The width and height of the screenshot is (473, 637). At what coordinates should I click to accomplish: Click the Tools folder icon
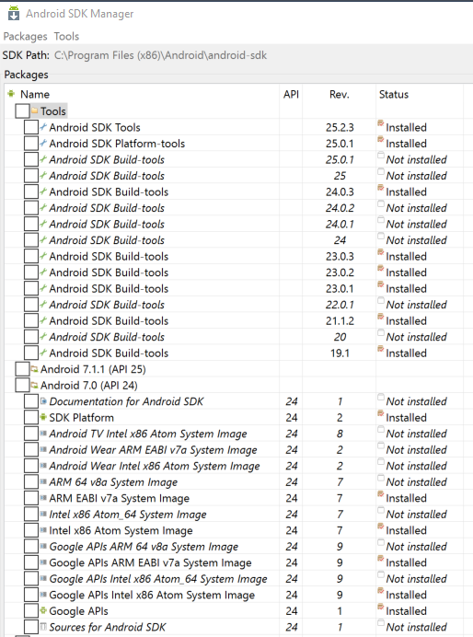click(x=35, y=110)
